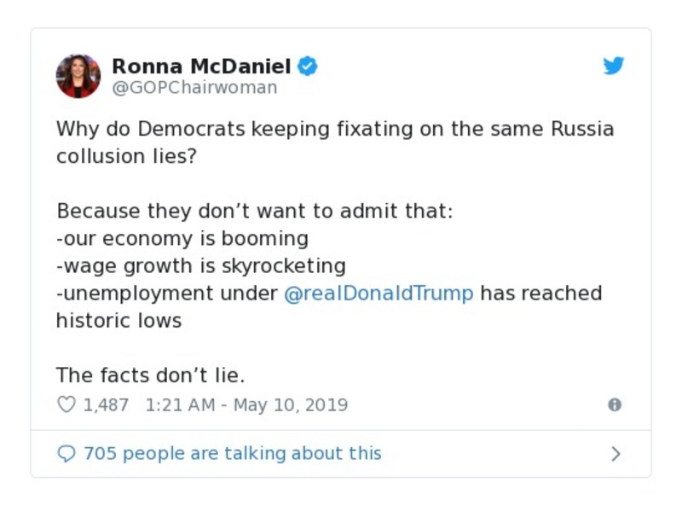This screenshot has width=682, height=518.
Task: Click "The facts don't lie." text
Action: click(x=150, y=375)
